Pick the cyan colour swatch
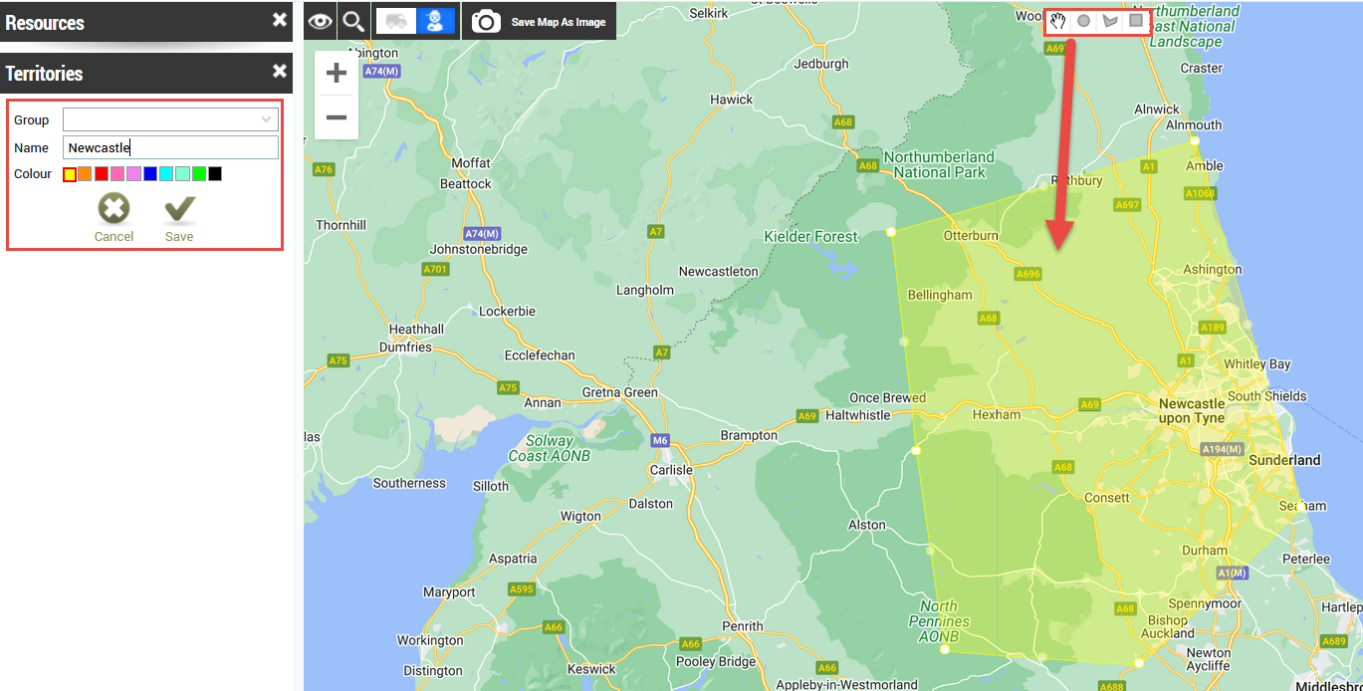The width and height of the screenshot is (1363, 691). pos(166,174)
